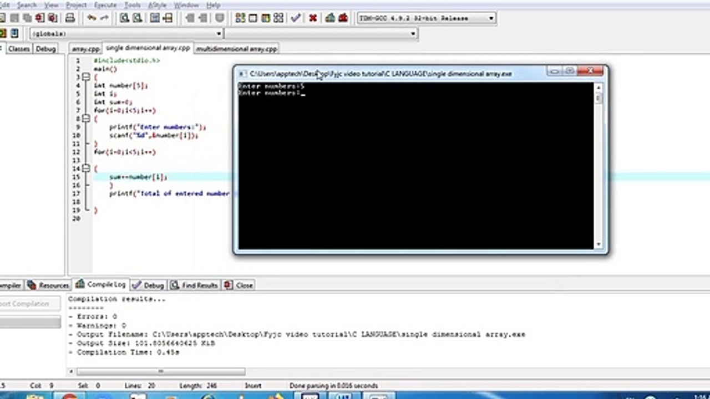
Task: Click the Redo arrow icon
Action: [104, 18]
